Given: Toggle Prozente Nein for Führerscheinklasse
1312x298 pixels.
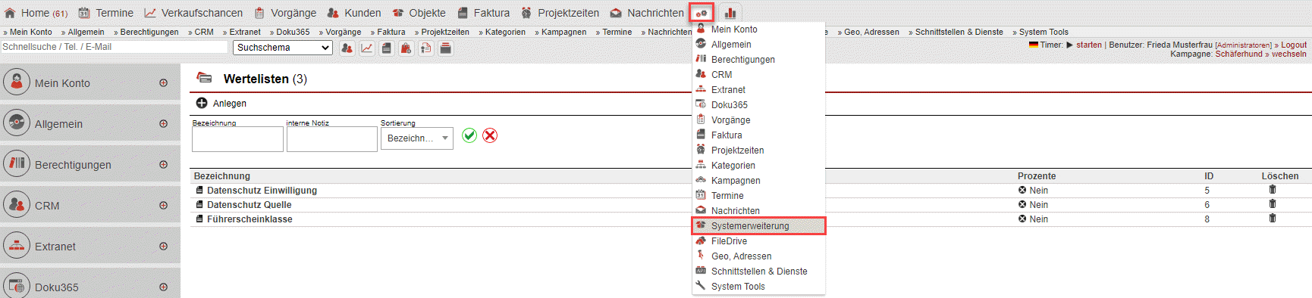Looking at the screenshot, I should tap(1033, 219).
